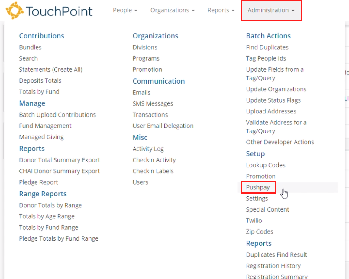Open User Email Delegation
Screen dimensions: 349x279
click(x=163, y=126)
